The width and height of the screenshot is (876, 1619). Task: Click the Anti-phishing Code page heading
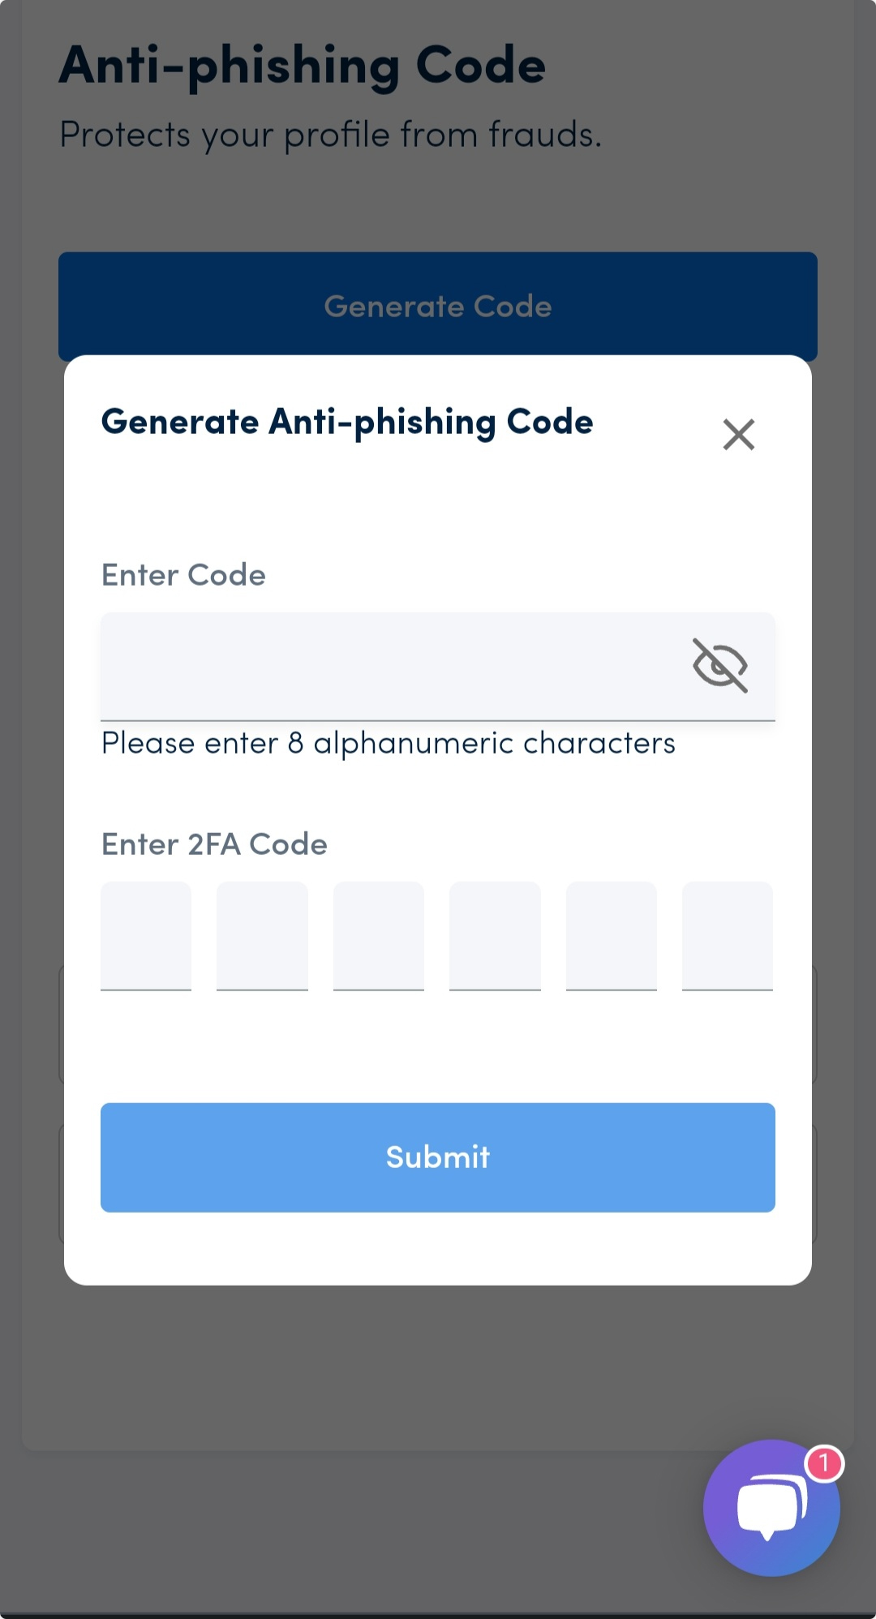[302, 66]
